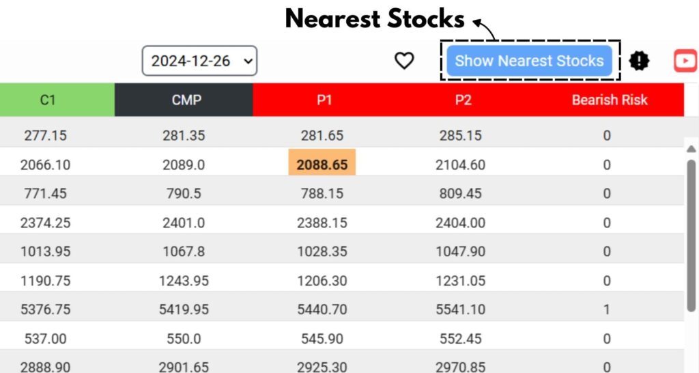Click Show Nearest Stocks button

click(529, 61)
